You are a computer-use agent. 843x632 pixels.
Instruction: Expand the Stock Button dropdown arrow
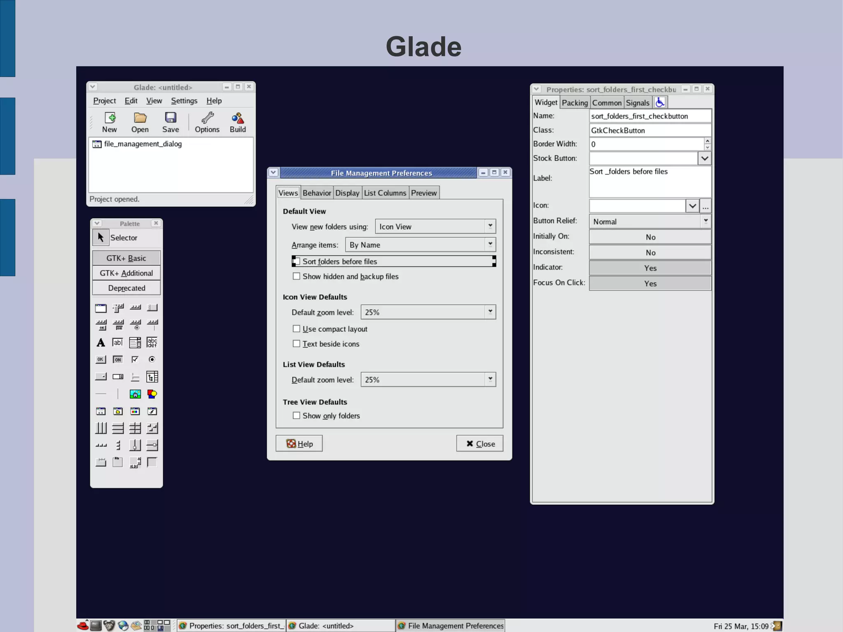pos(705,158)
